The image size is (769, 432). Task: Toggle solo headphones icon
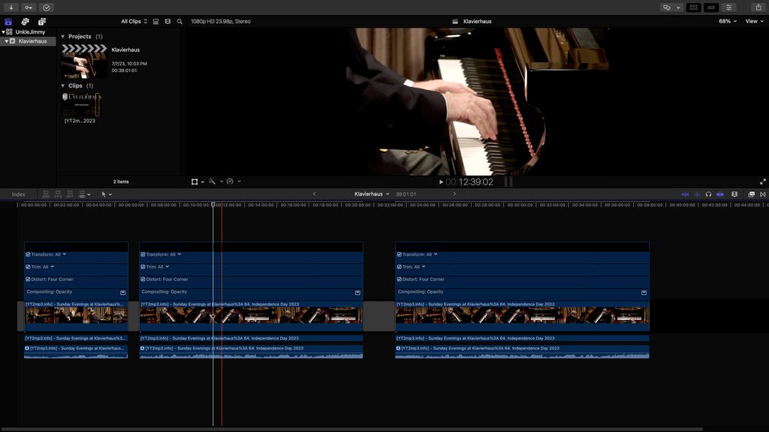click(708, 194)
